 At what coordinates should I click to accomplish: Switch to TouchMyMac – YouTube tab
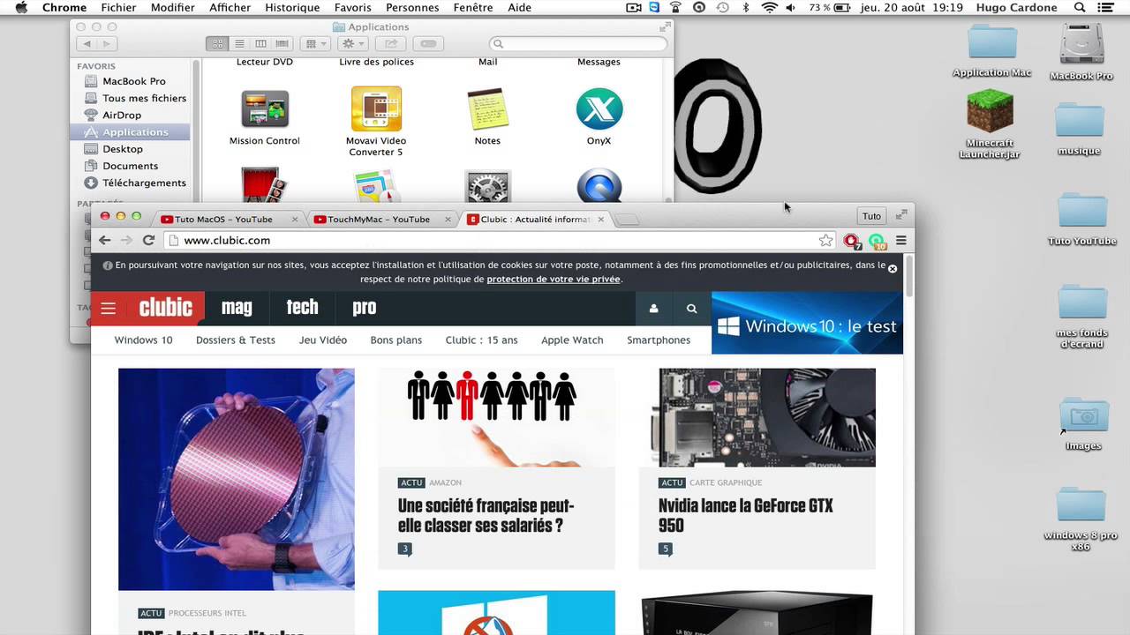[x=379, y=219]
